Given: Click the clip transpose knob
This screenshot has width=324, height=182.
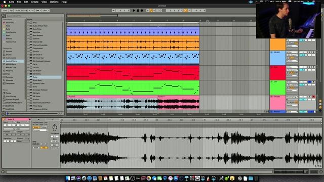Looking at the screenshot, I should point(55,127).
